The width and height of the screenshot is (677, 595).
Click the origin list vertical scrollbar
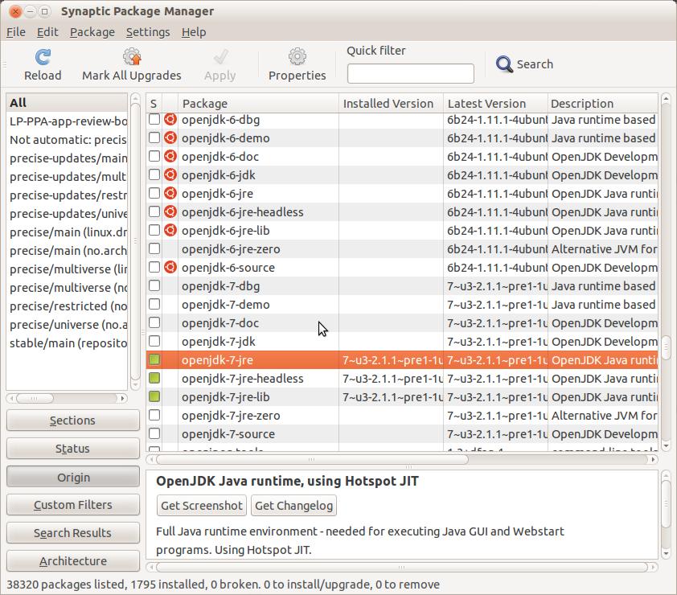click(135, 242)
